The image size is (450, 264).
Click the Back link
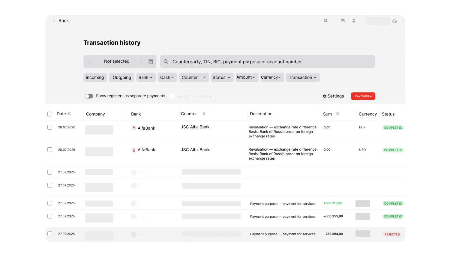point(64,21)
